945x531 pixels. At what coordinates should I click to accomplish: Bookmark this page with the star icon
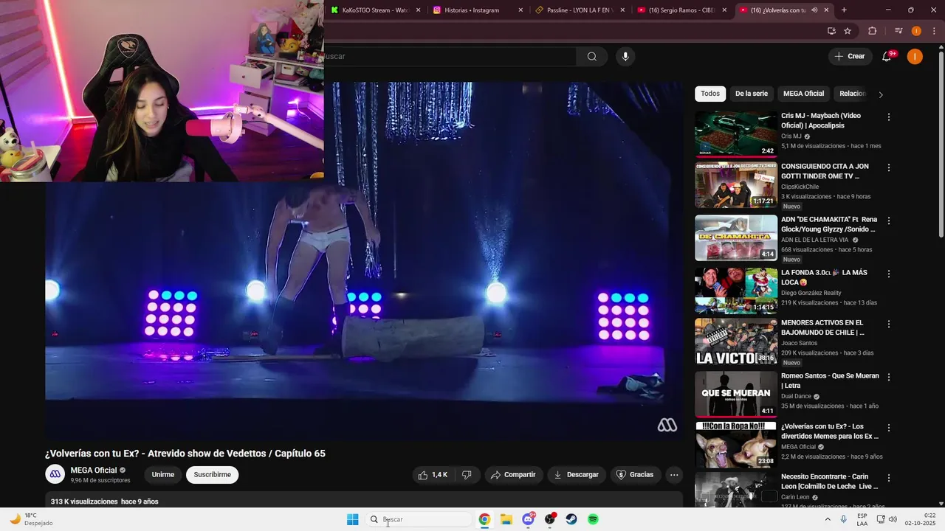coord(848,31)
